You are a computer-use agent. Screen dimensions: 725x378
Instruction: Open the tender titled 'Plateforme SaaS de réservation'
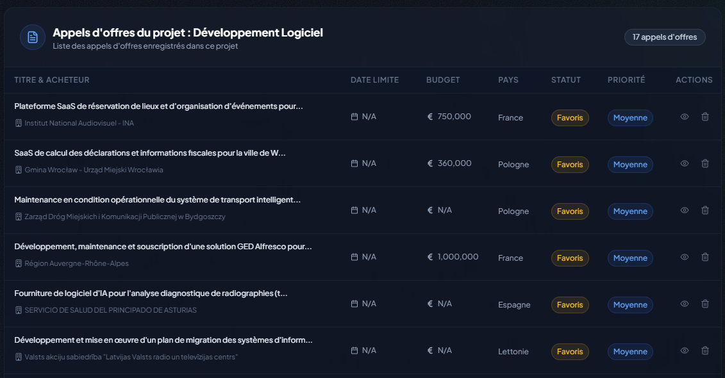158,106
